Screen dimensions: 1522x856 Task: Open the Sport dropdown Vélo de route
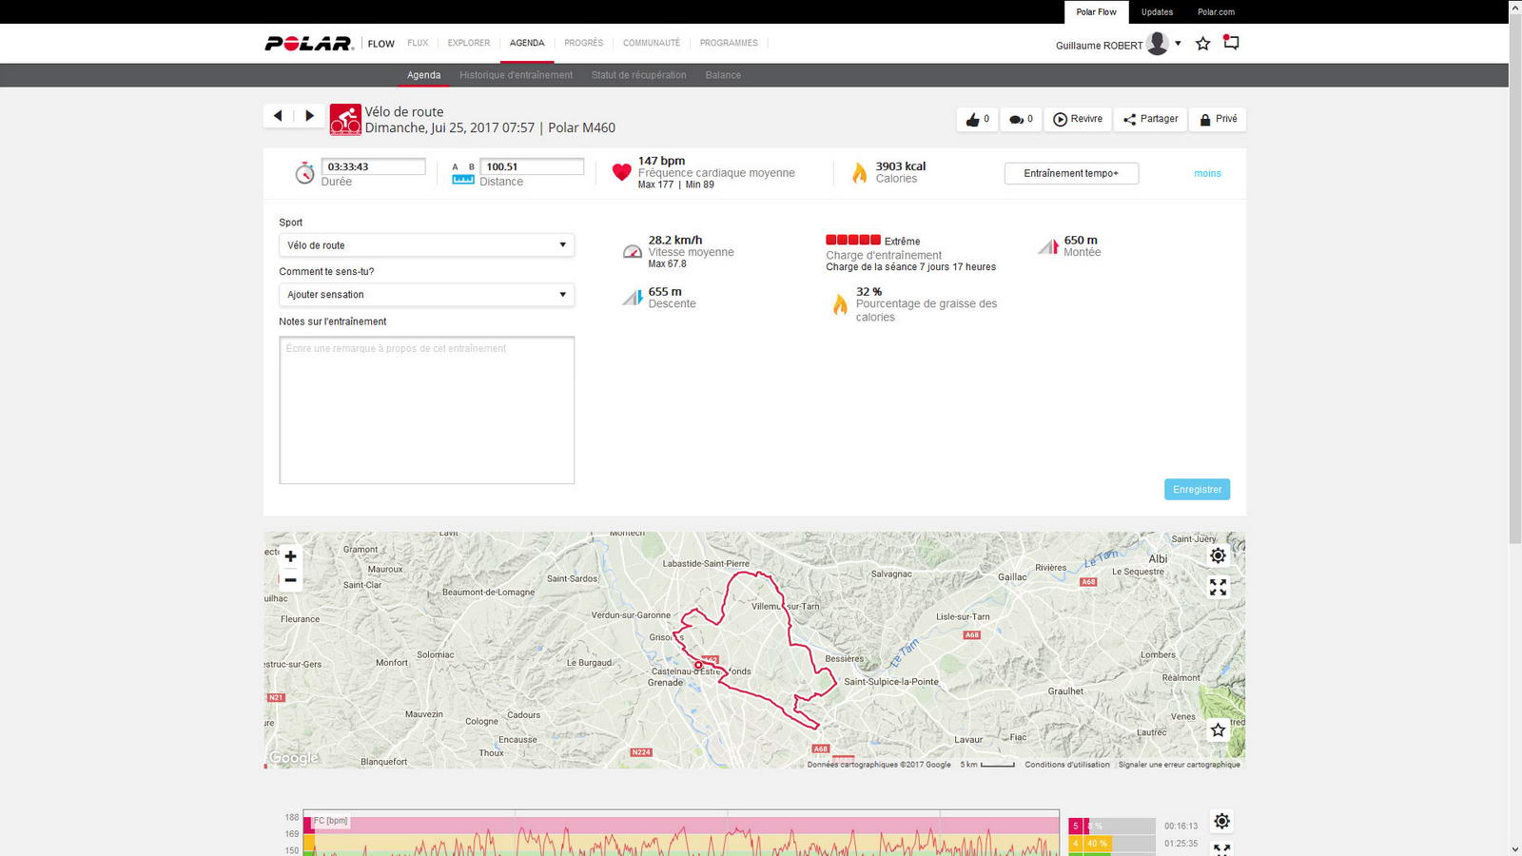[x=426, y=245]
